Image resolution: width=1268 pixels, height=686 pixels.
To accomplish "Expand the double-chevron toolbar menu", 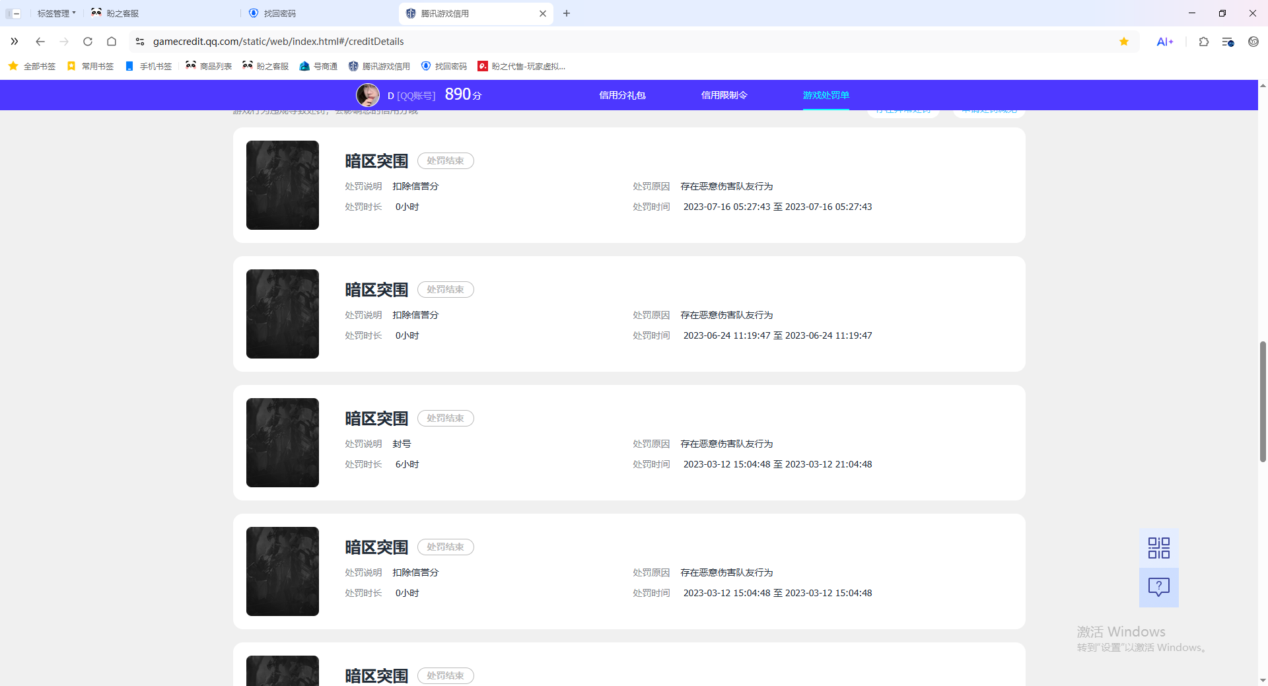I will coord(15,42).
